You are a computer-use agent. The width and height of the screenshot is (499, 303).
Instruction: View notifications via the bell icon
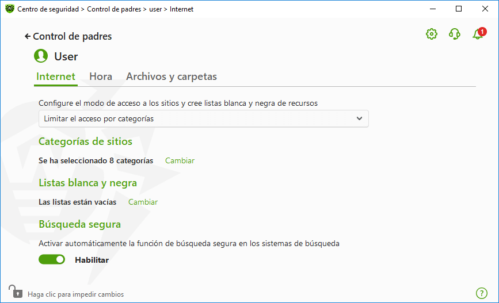point(478,34)
